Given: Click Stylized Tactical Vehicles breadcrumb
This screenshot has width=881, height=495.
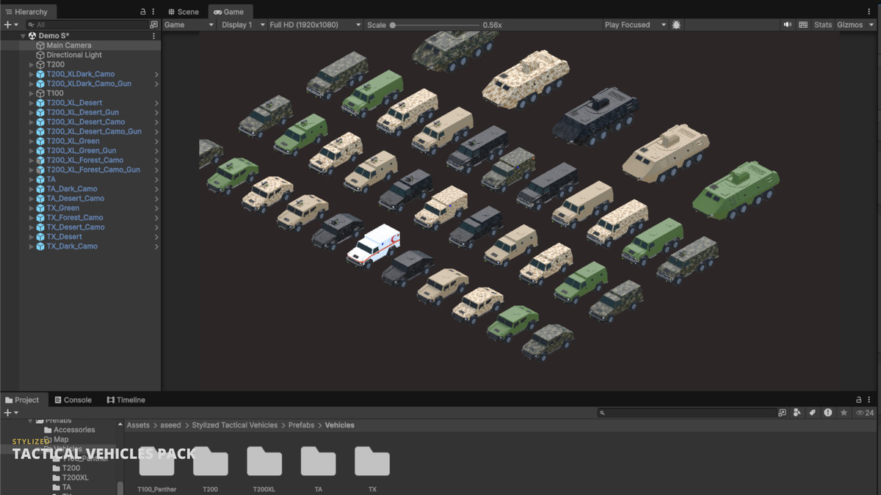Looking at the screenshot, I should click(235, 425).
